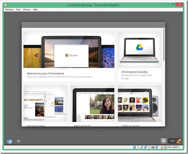Open Chromebook Goodies Google Drive thumbnail
This screenshot has width=188, height=154.
140,50
